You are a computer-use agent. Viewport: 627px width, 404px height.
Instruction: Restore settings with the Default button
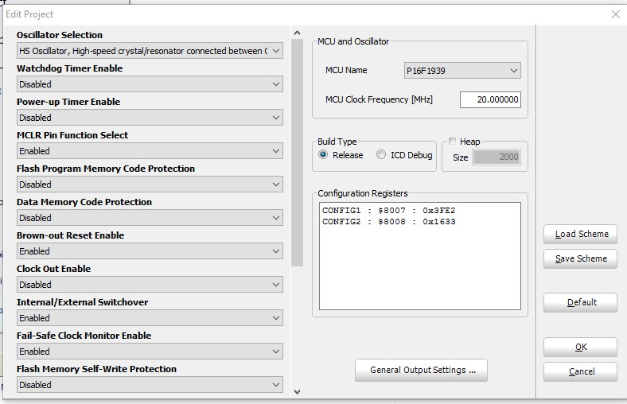(580, 302)
